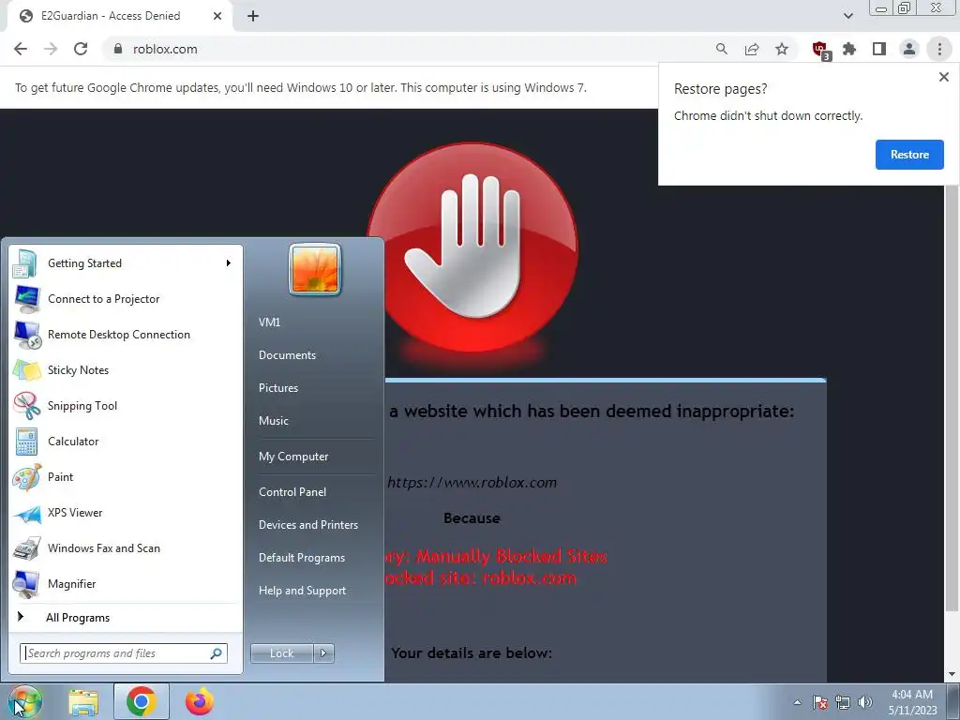The height and width of the screenshot is (720, 960).
Task: Click the Windows Start orb
Action: 24,702
